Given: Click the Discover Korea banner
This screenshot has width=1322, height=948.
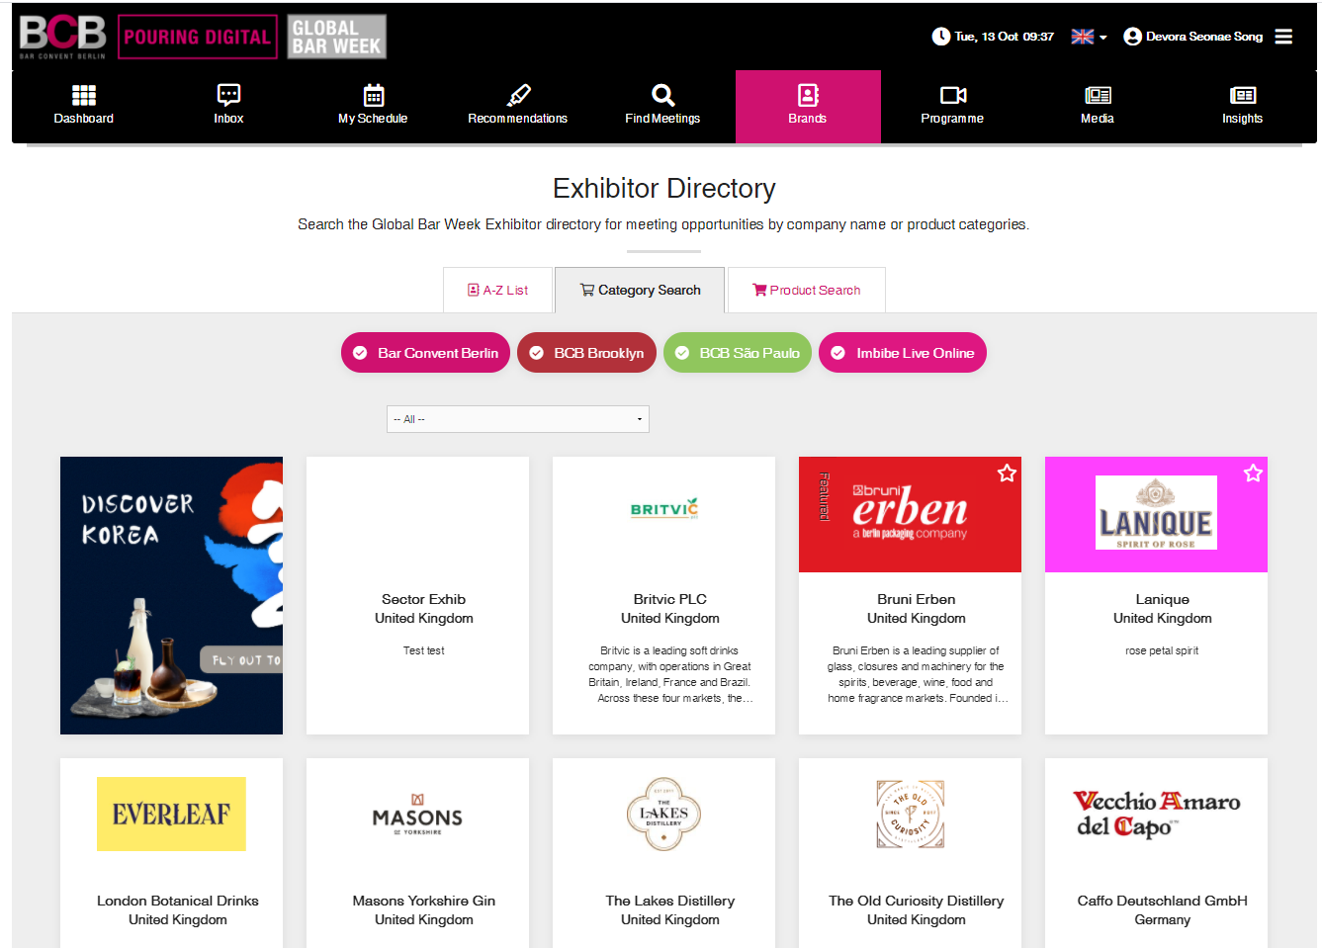Looking at the screenshot, I should click(x=171, y=595).
